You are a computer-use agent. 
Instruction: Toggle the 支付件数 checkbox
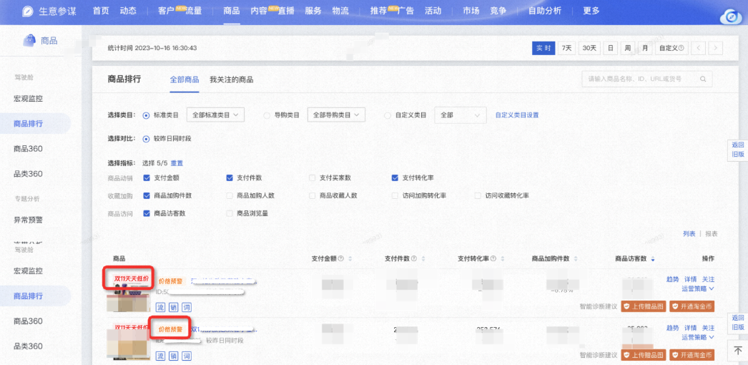pyautogui.click(x=230, y=178)
